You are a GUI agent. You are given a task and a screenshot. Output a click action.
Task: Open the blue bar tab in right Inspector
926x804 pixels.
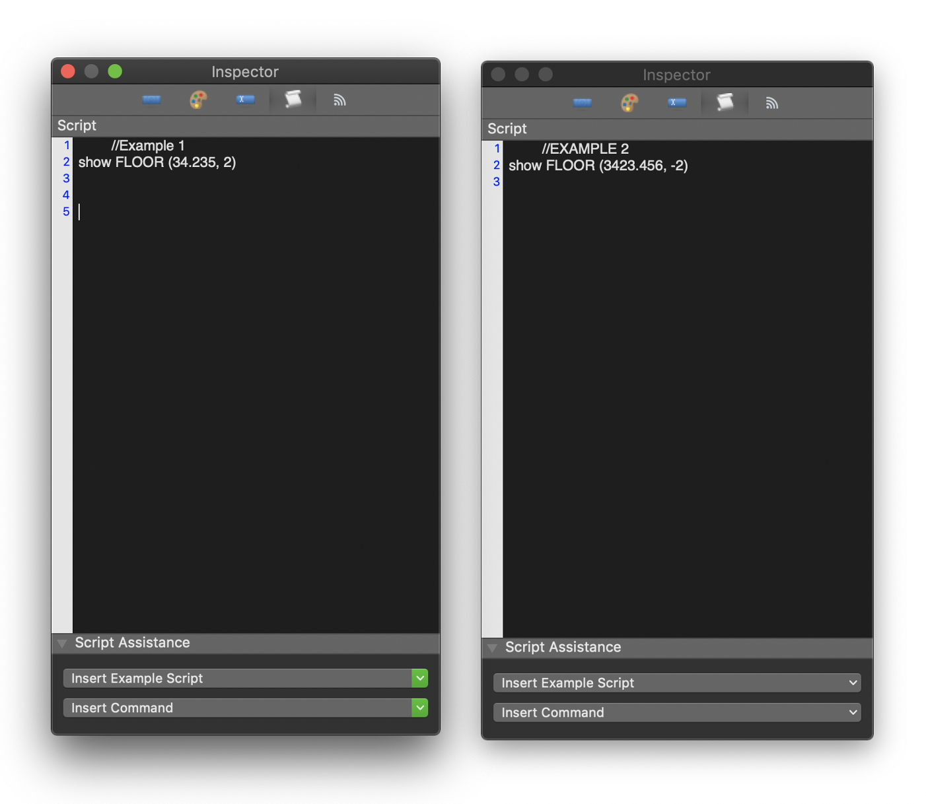pos(582,103)
